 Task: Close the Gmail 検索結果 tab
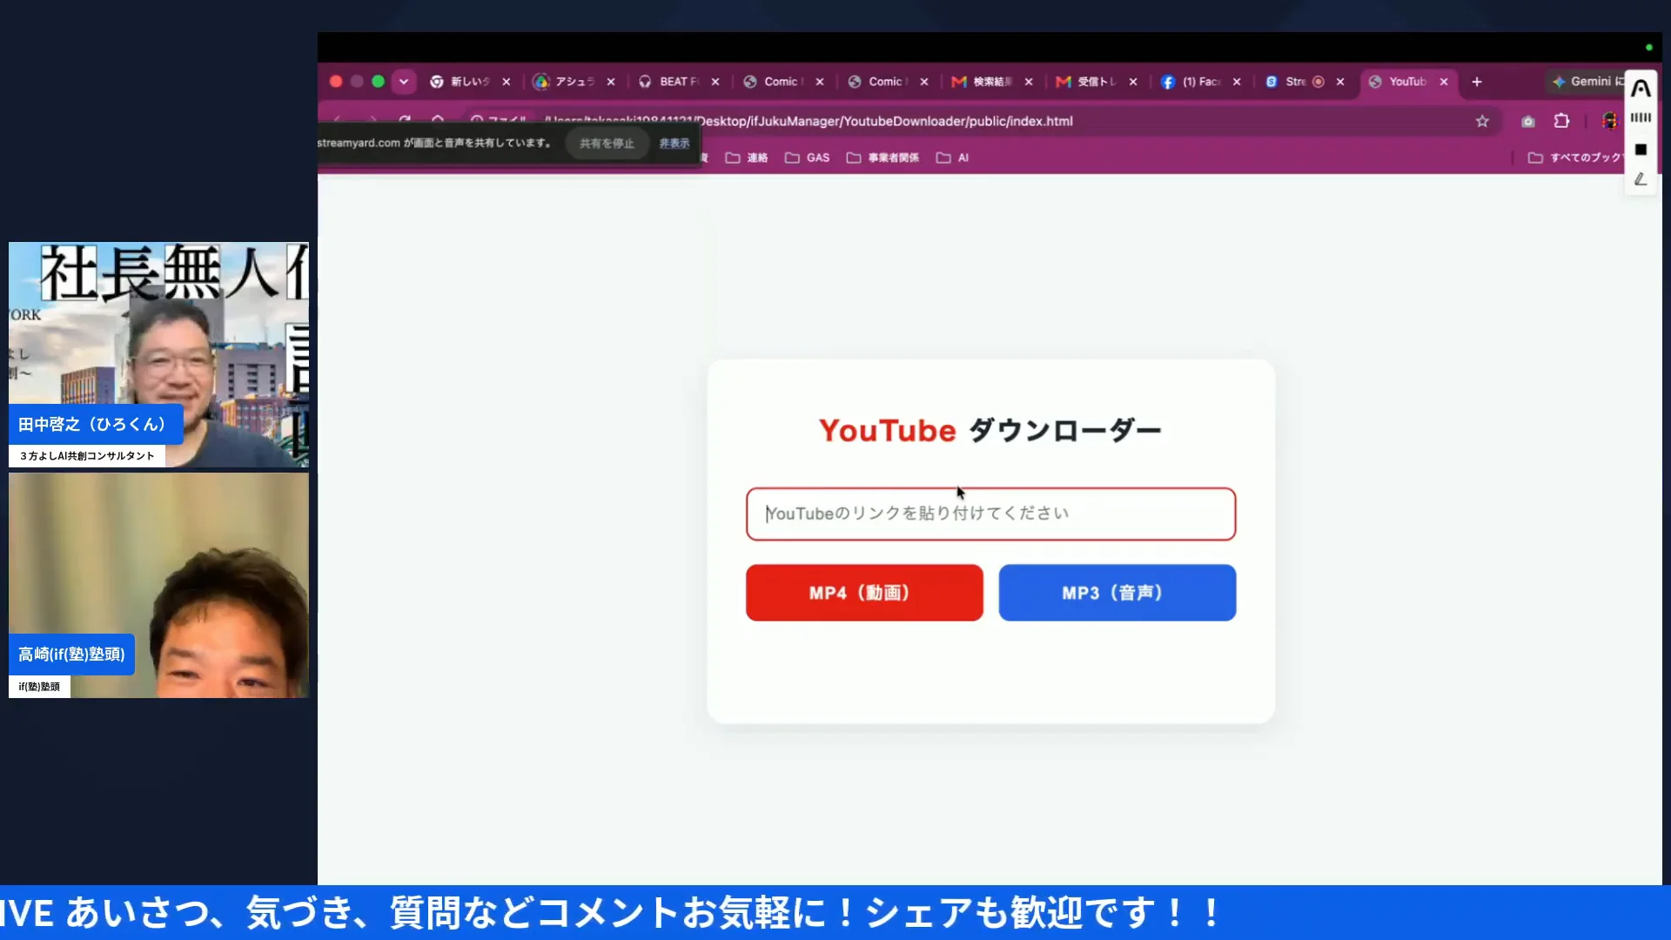pyautogui.click(x=1029, y=82)
